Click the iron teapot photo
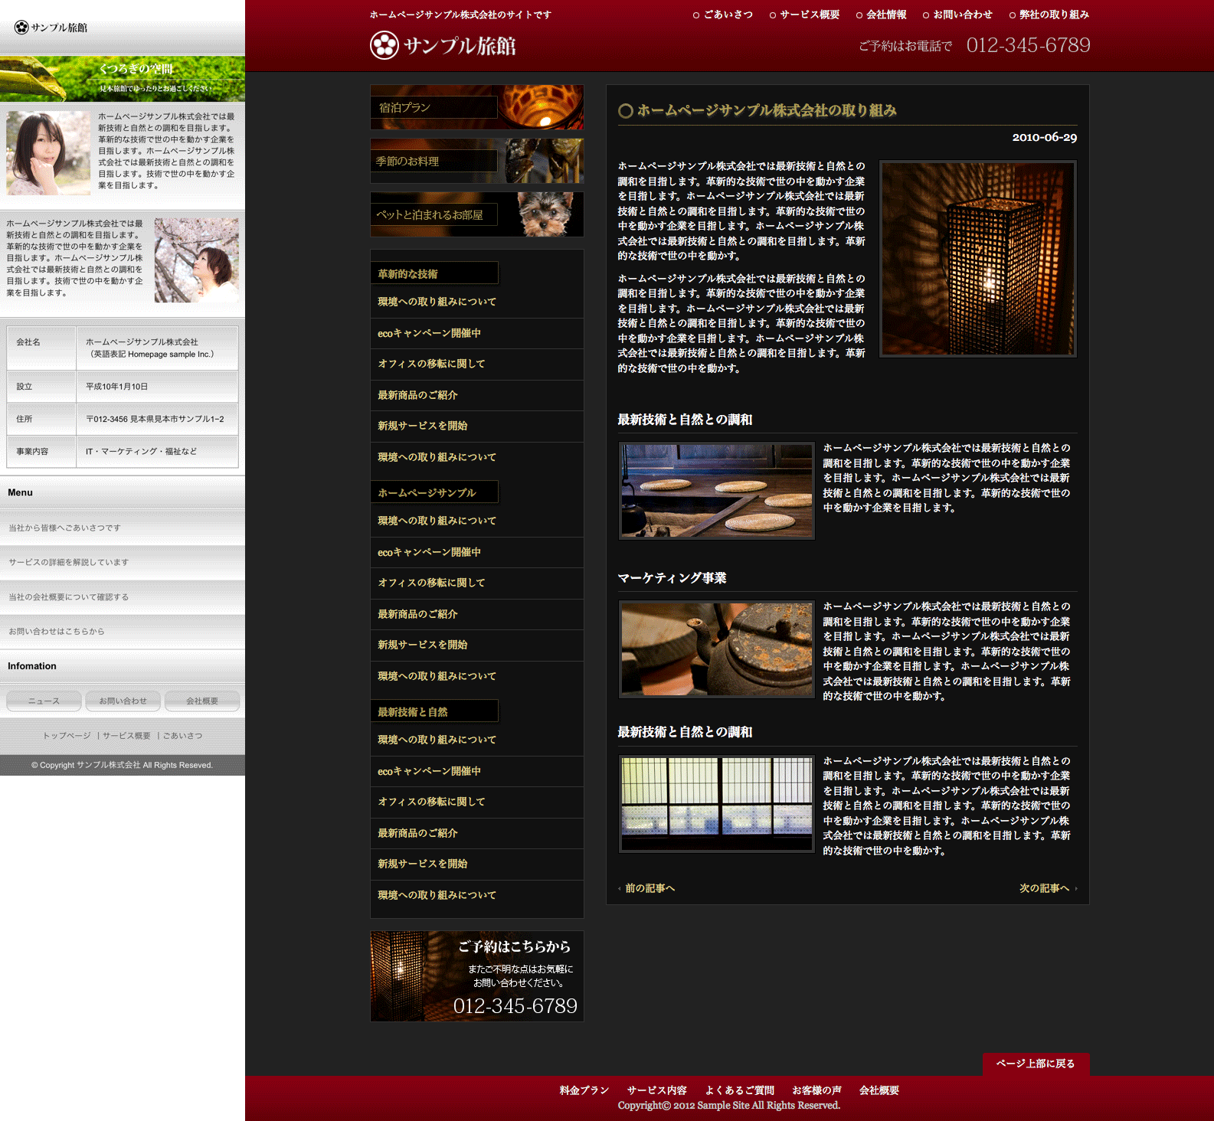Viewport: 1214px width, 1121px height. [x=716, y=649]
